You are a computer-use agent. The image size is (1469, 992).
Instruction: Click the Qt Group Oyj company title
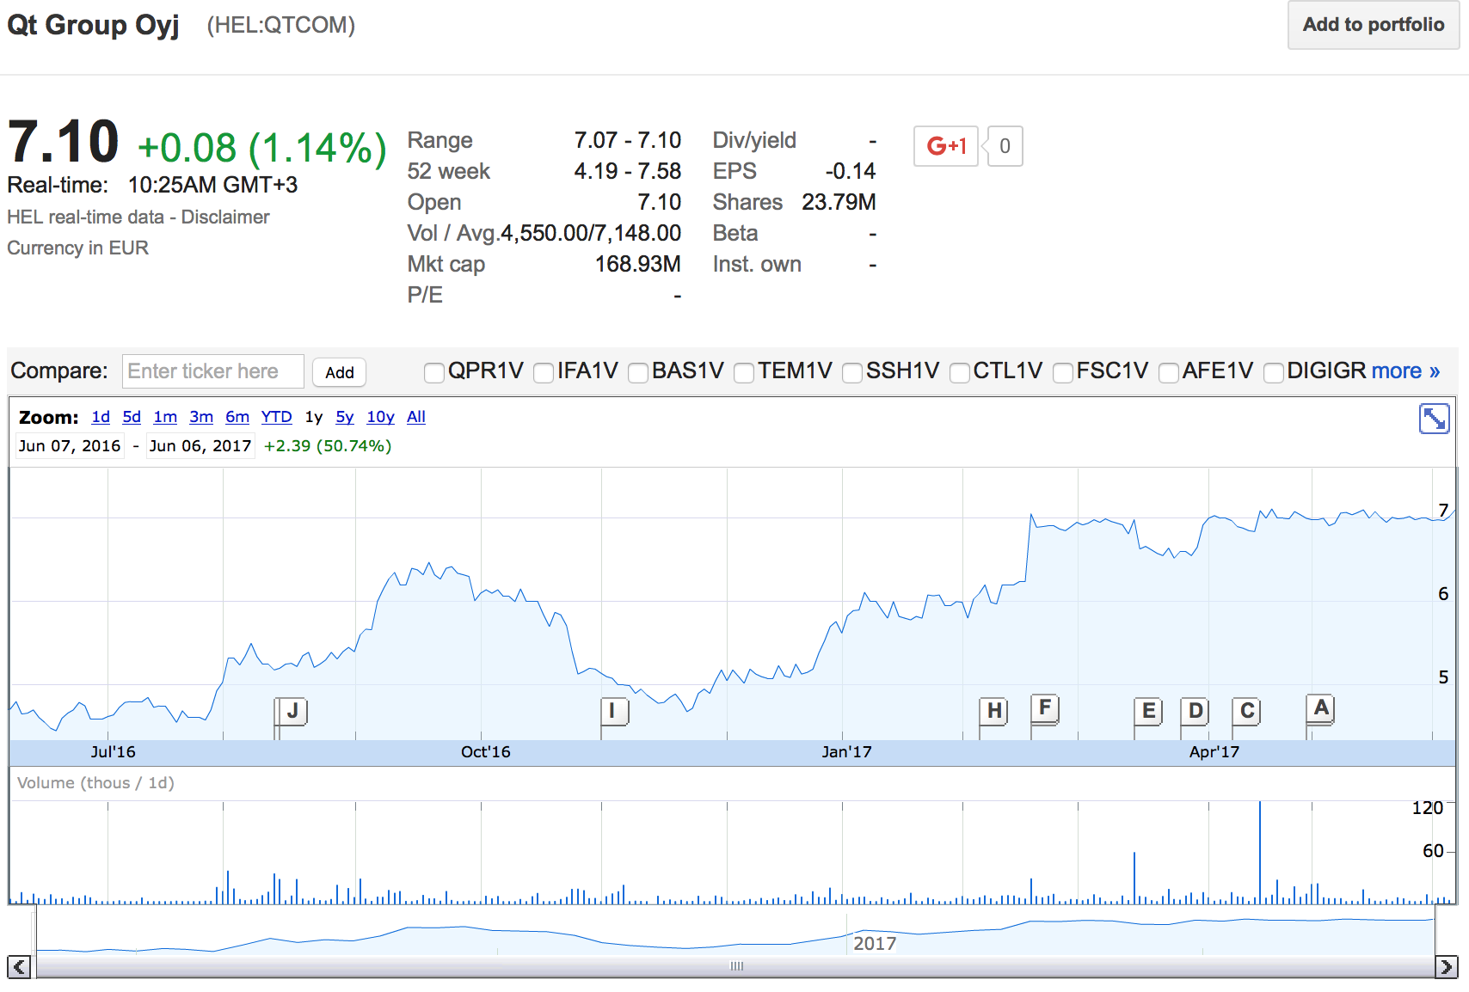[93, 25]
